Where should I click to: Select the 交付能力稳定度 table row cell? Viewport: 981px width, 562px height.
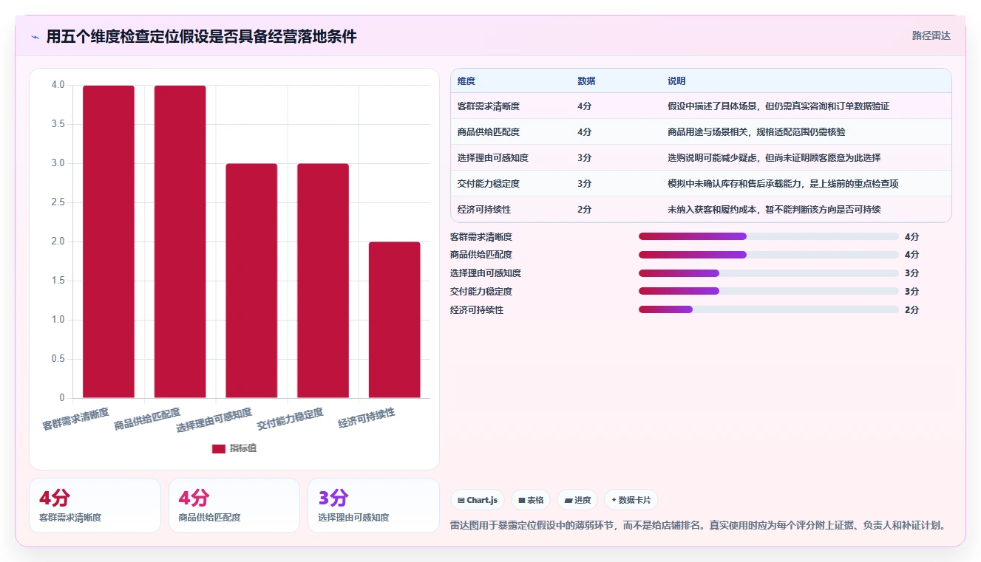489,184
